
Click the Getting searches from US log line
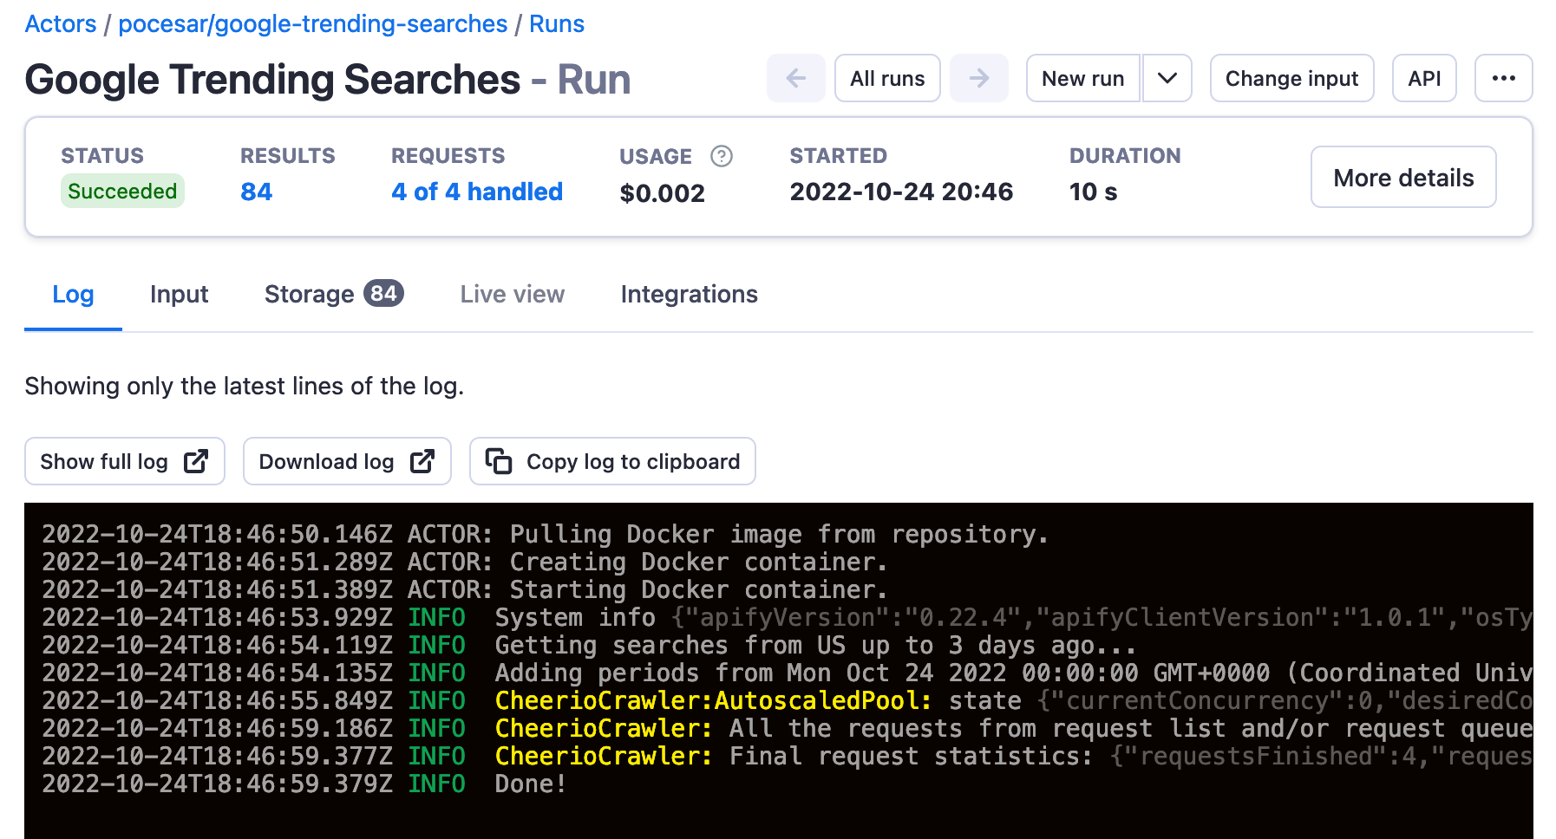click(589, 645)
